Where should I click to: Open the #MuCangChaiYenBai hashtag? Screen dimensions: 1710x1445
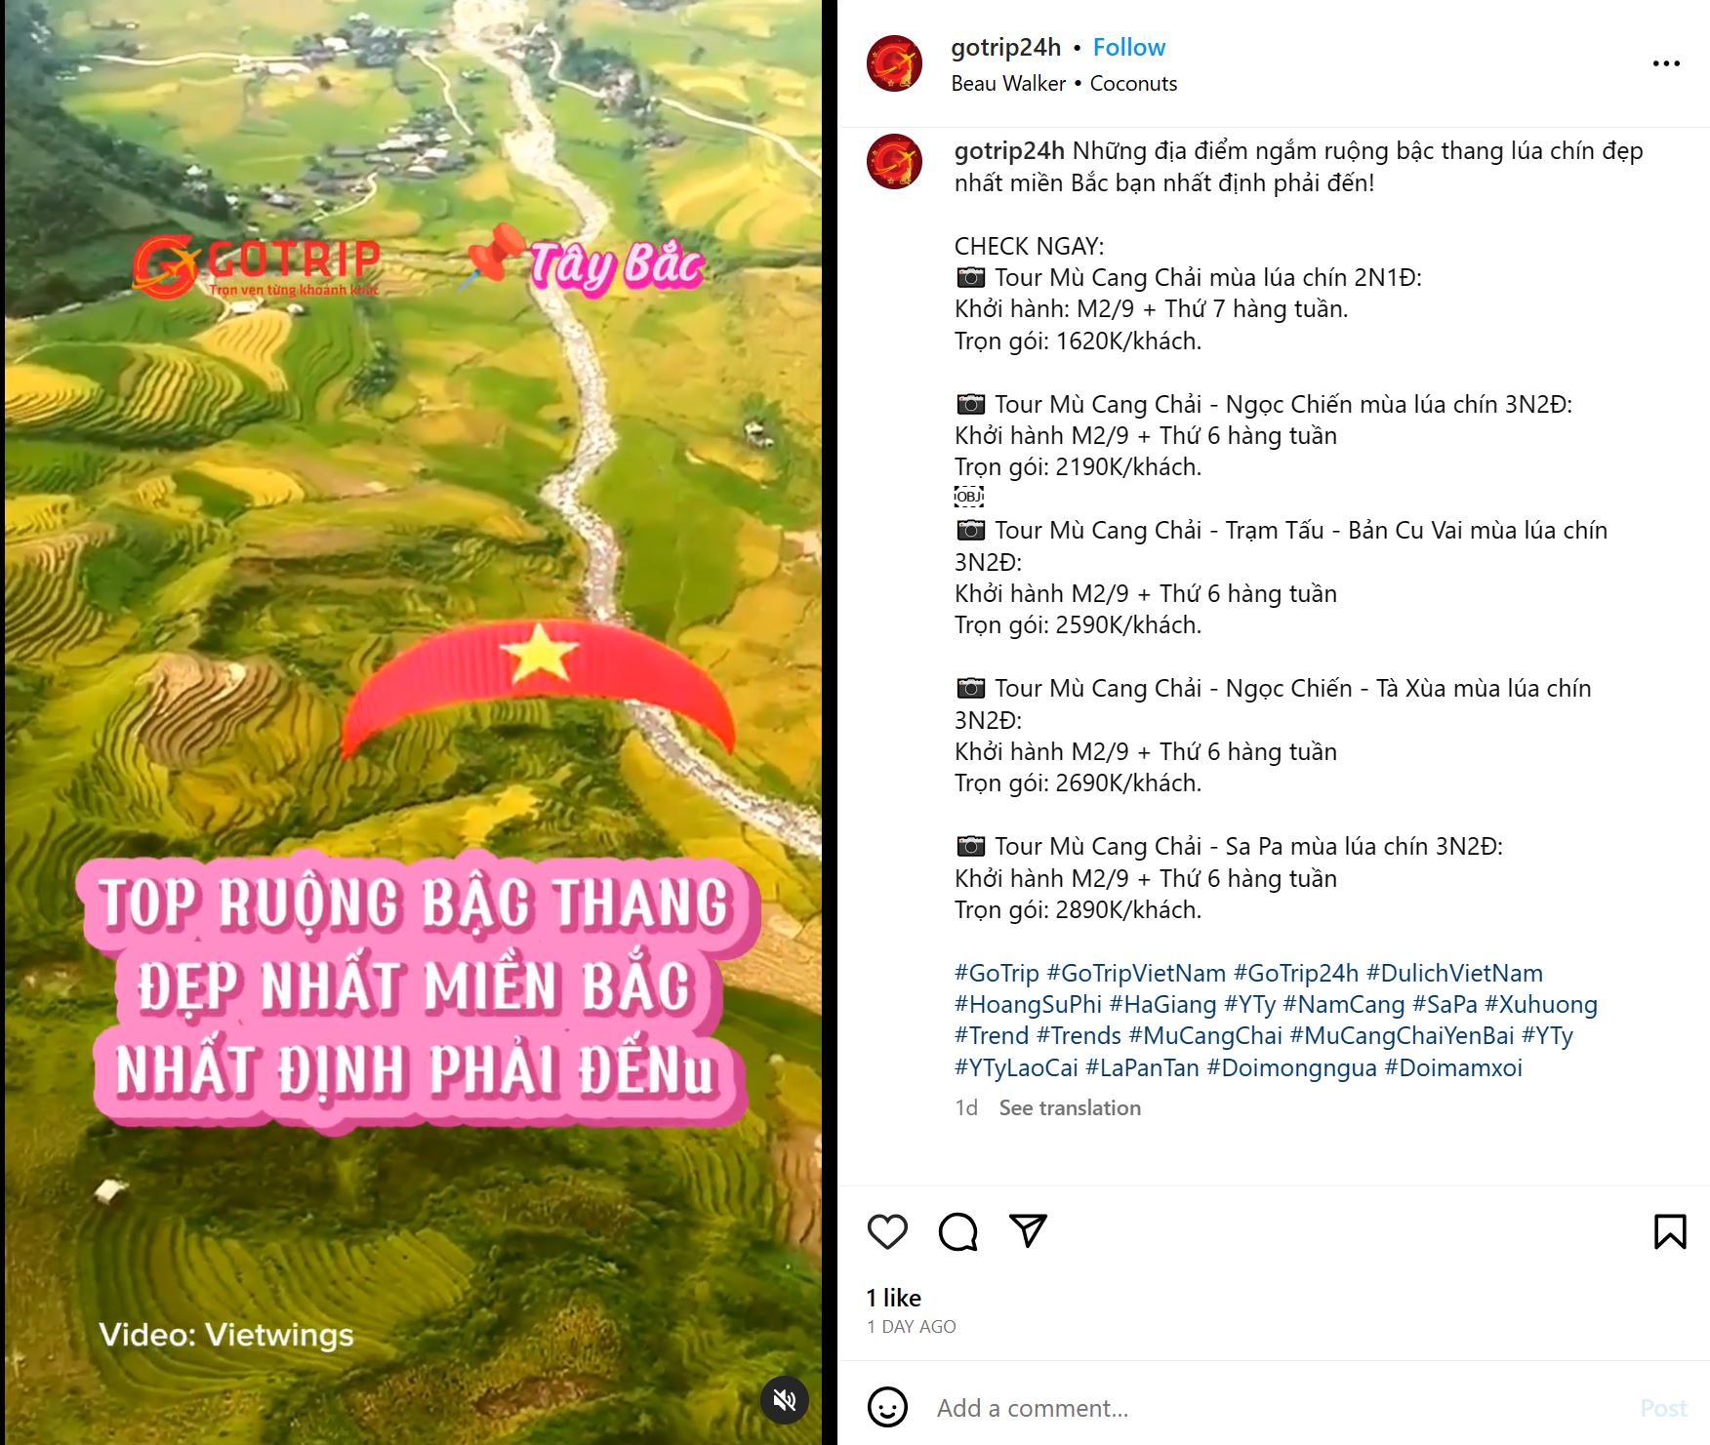click(x=1402, y=1035)
